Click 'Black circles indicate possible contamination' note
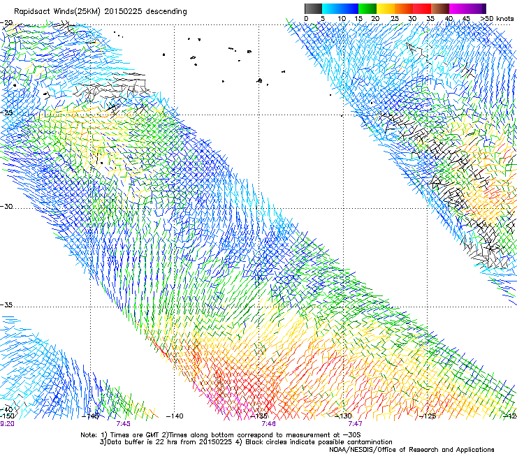The width and height of the screenshot is (517, 454). (x=319, y=442)
